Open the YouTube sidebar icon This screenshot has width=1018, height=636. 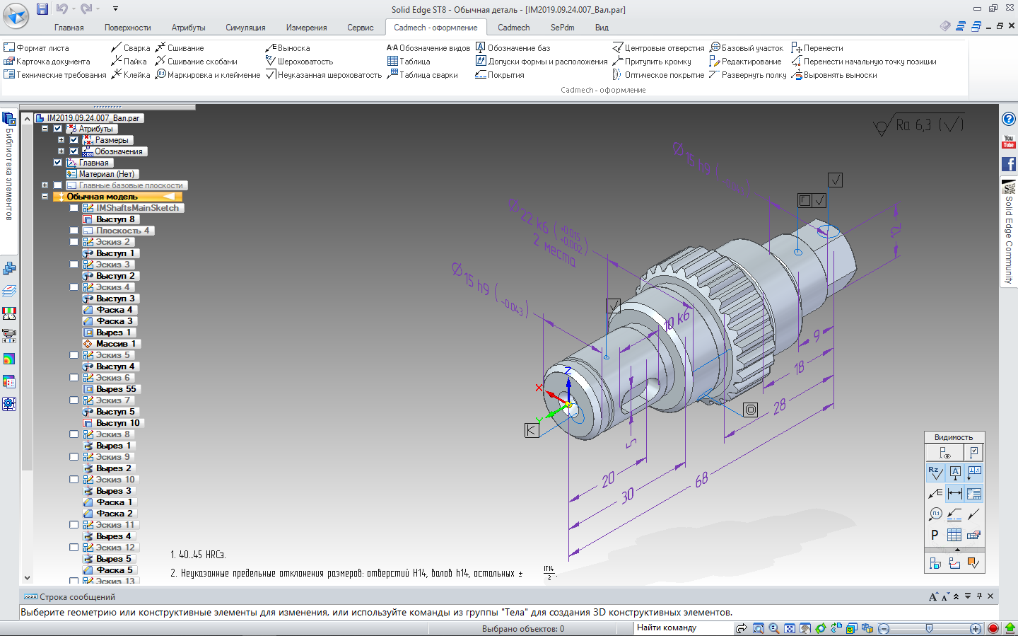coord(1009,141)
